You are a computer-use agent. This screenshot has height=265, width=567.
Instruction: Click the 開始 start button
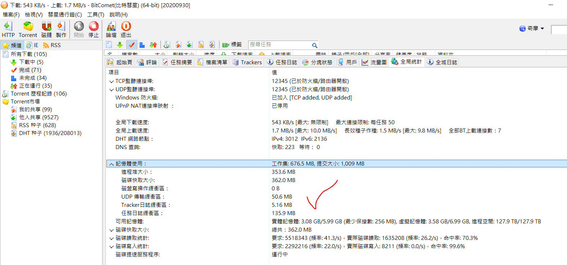(x=79, y=29)
